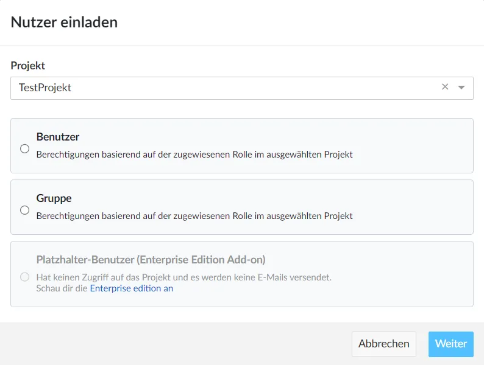The height and width of the screenshot is (365, 484).
Task: Click the 'Schau dir die' text
Action: click(62, 288)
